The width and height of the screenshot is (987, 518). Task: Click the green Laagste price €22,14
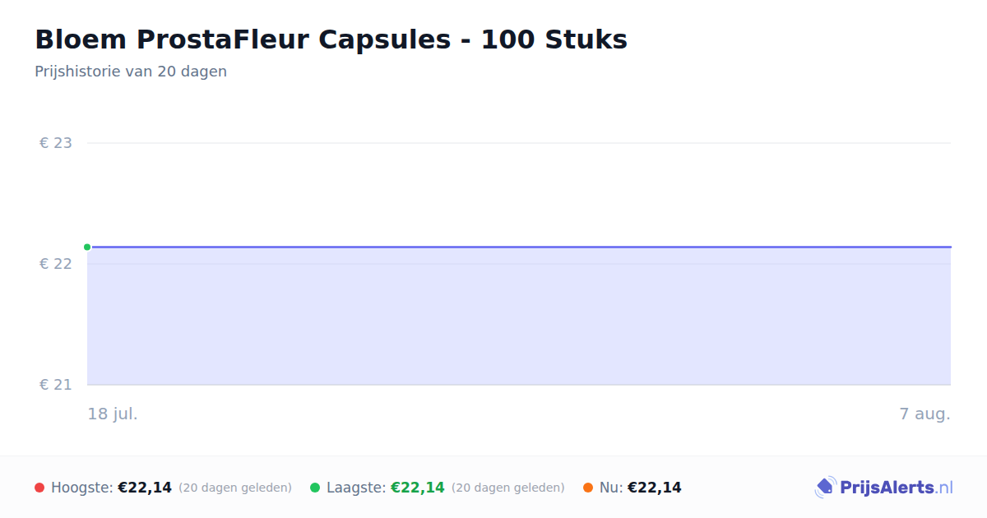(418, 488)
